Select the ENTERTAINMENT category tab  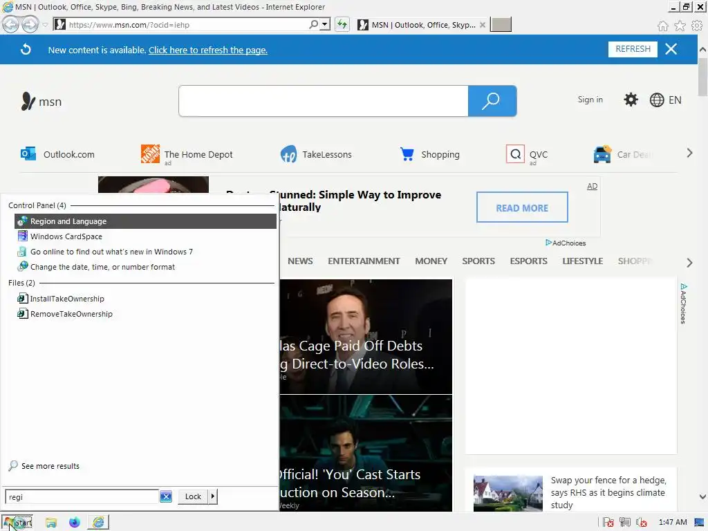364,261
